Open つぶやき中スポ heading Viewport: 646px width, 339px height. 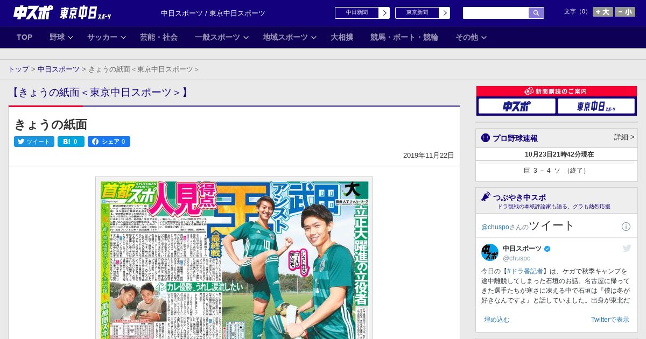click(519, 197)
